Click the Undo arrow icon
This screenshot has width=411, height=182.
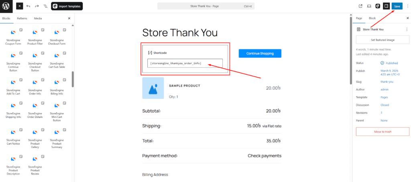coord(28,6)
